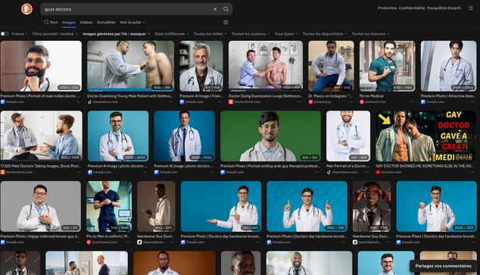This screenshot has height=275, width=480.
Task: Click the magnifier search submit icon
Action: pyautogui.click(x=226, y=9)
